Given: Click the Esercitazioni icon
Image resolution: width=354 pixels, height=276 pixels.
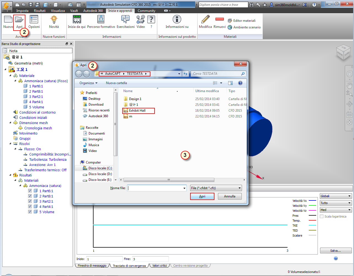Looking at the screenshot, I should click(x=125, y=19).
